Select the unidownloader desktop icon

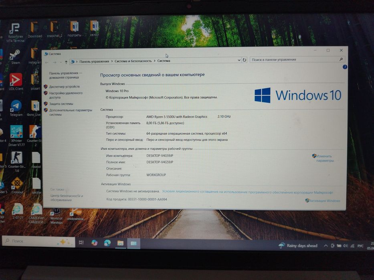coord(75,214)
